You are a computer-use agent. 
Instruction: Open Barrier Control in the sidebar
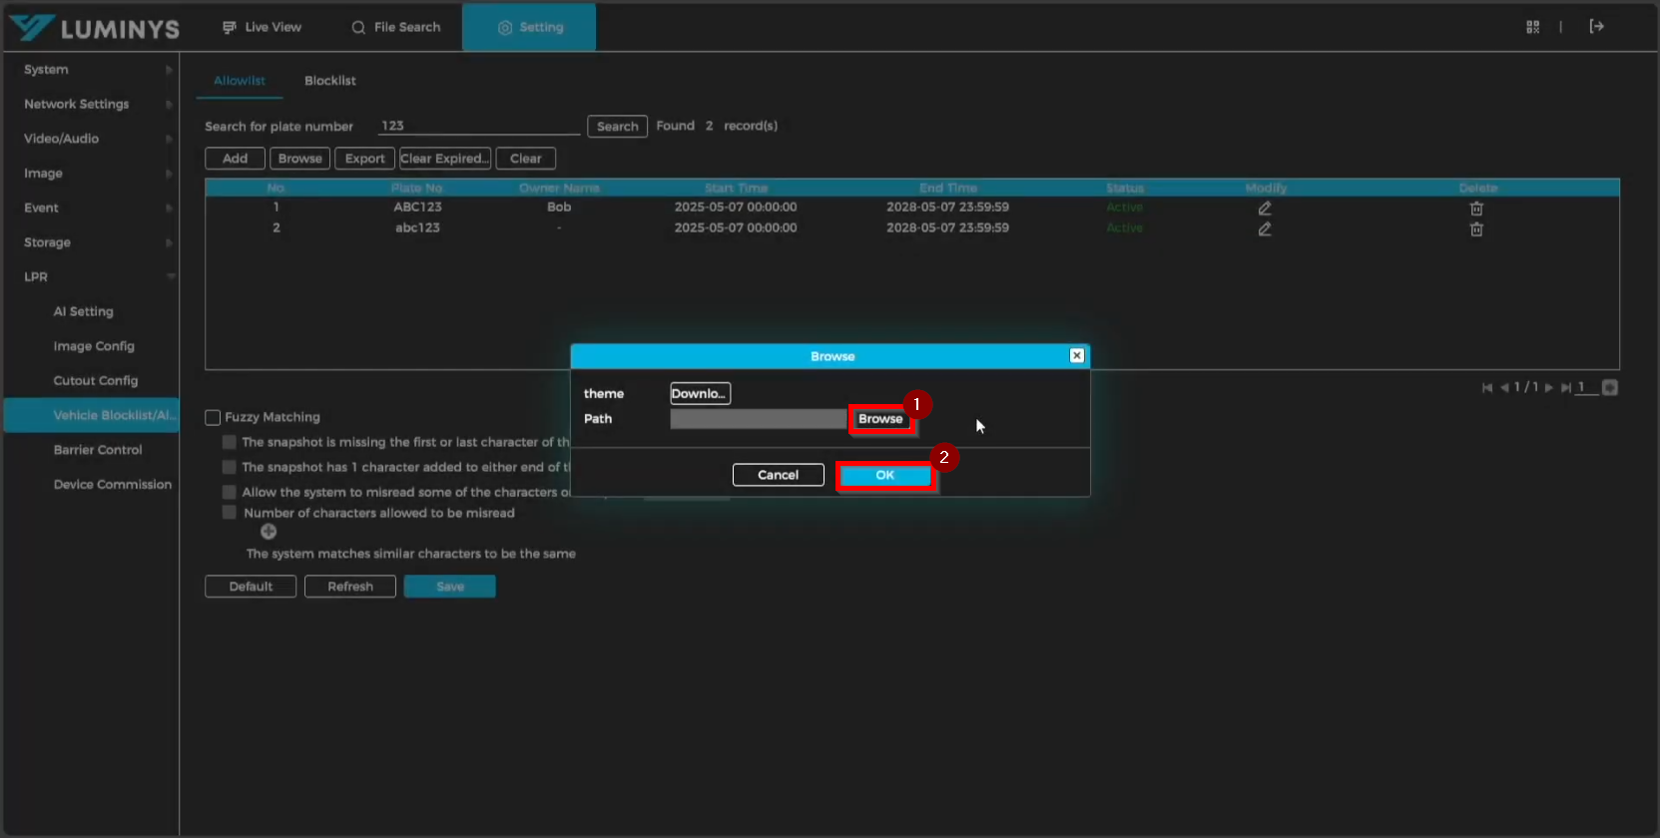[98, 450]
